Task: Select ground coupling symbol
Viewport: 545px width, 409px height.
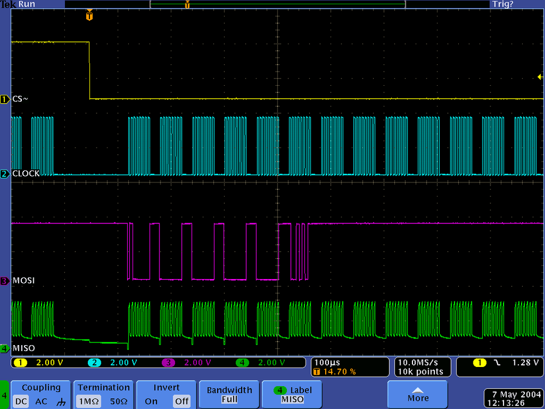Action: [61, 402]
